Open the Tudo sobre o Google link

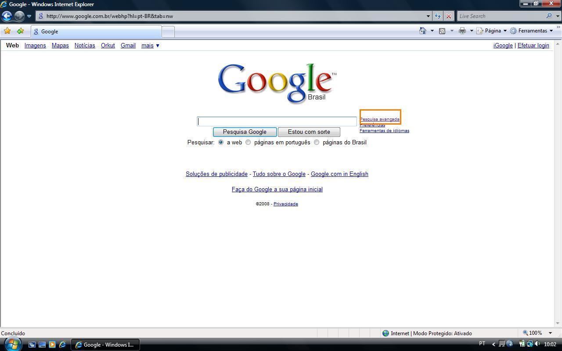[x=279, y=174]
